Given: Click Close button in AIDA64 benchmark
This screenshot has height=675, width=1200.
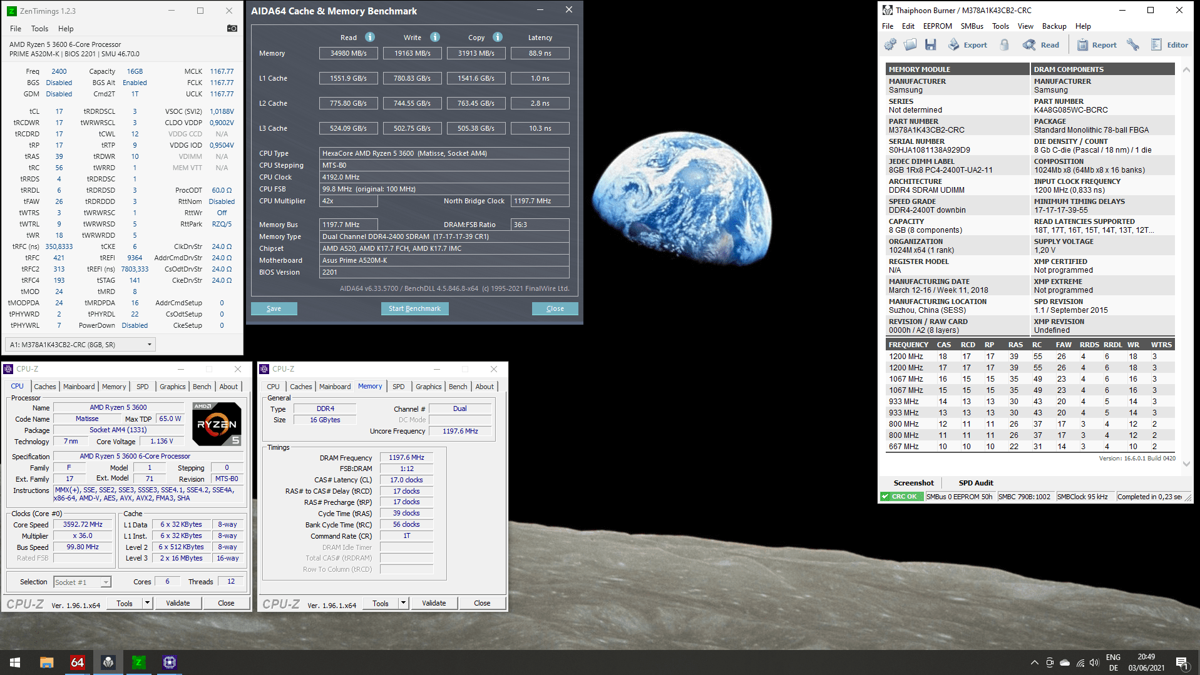Looking at the screenshot, I should pos(555,308).
